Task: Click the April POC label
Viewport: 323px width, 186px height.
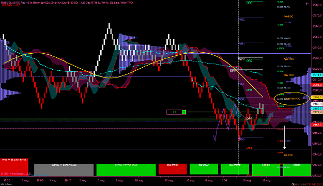Action: [288, 59]
